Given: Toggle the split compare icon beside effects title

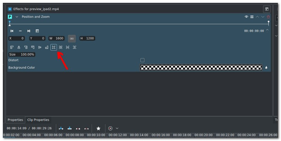Looking at the screenshot, I should click(267, 9).
